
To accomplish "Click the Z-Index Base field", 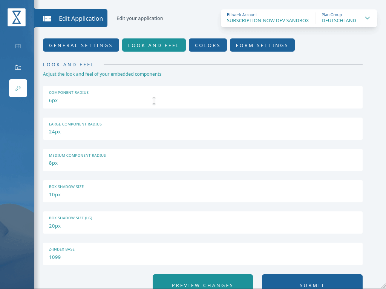I will click(x=202, y=254).
